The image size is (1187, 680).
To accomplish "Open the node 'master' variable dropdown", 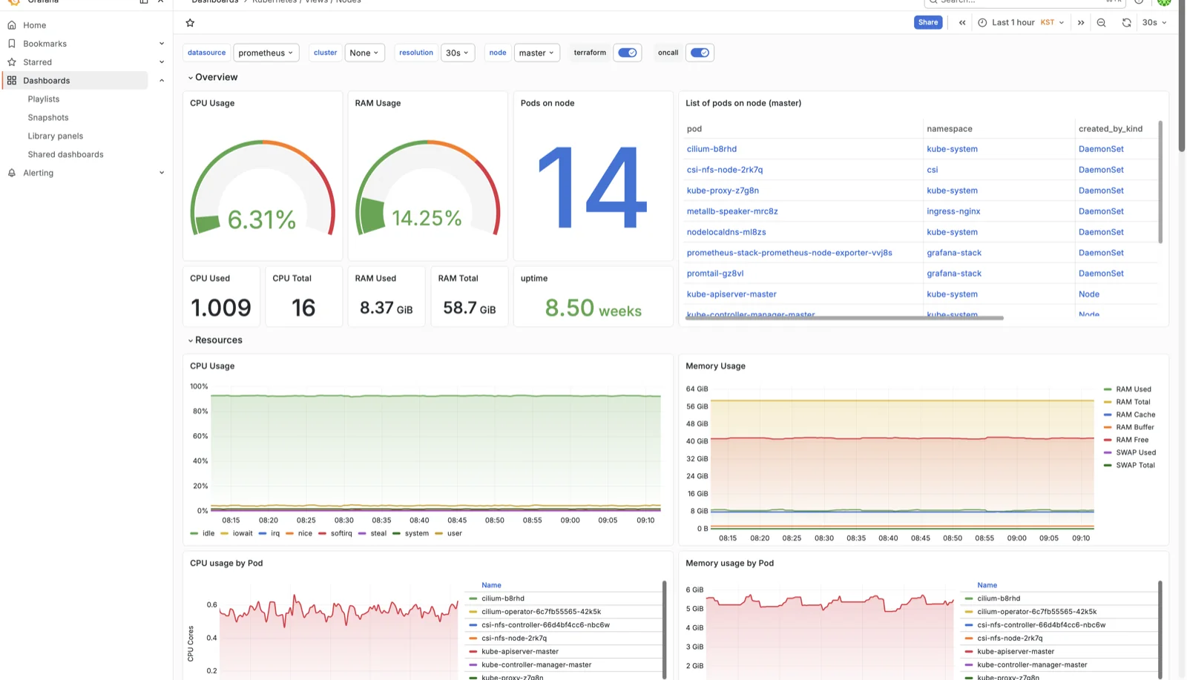I will [x=536, y=53].
